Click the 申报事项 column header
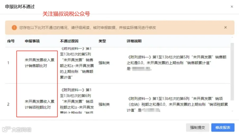Screen dimensions: 239x134 coord(32,41)
